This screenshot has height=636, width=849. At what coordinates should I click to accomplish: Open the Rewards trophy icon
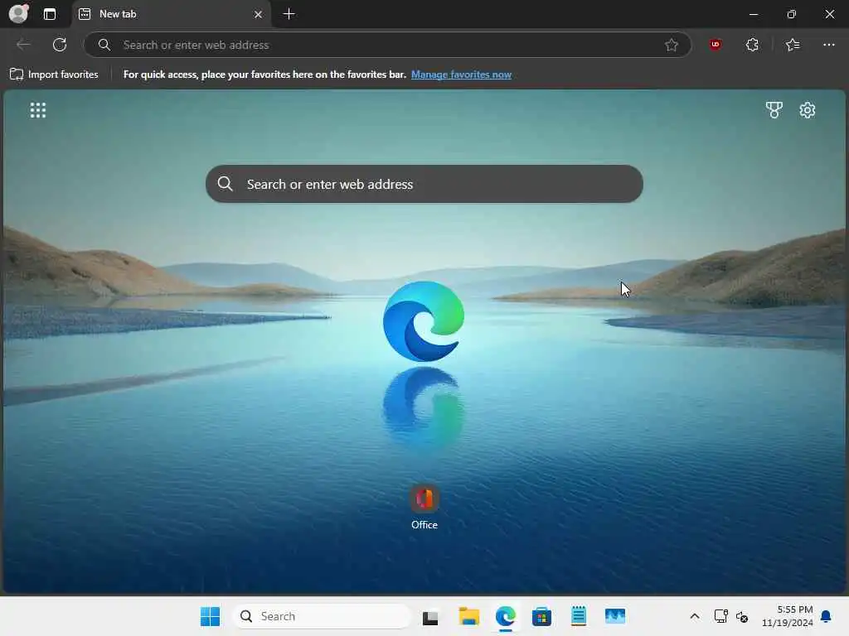point(774,110)
